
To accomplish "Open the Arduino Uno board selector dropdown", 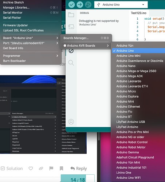I will (x=121, y=5).
